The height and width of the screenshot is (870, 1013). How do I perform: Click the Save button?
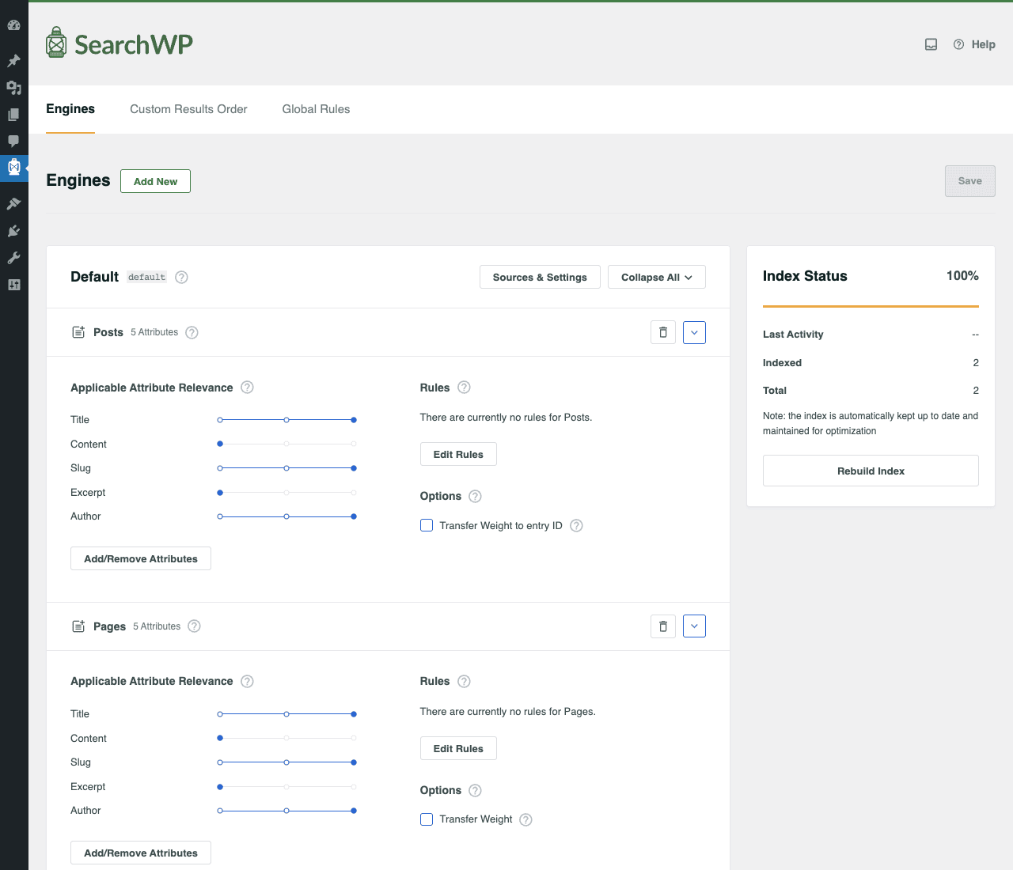point(970,181)
